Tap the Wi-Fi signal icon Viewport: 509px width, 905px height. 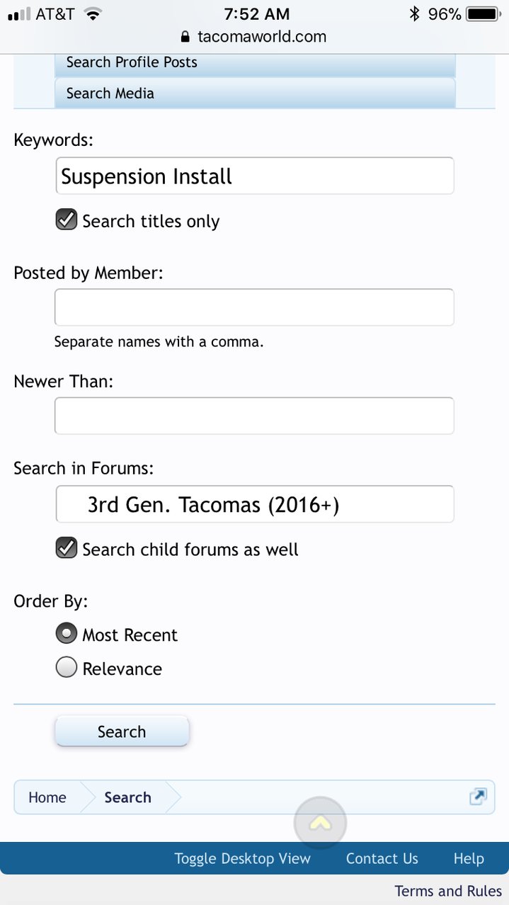tap(91, 13)
